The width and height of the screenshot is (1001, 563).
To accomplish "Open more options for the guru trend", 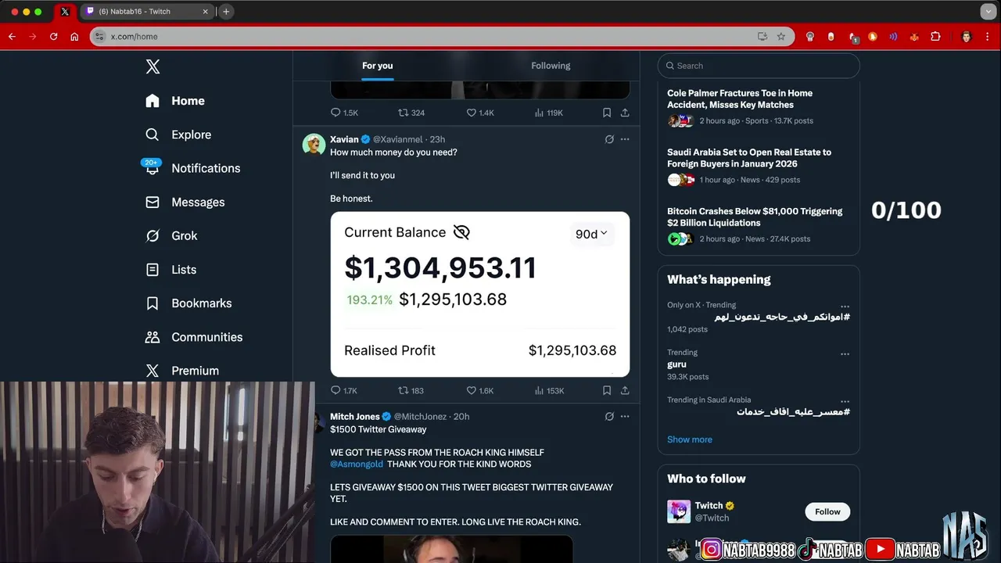I will tap(845, 354).
